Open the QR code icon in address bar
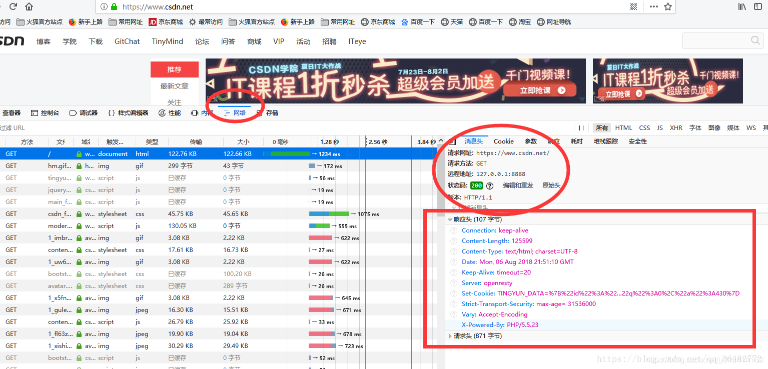 (633, 6)
